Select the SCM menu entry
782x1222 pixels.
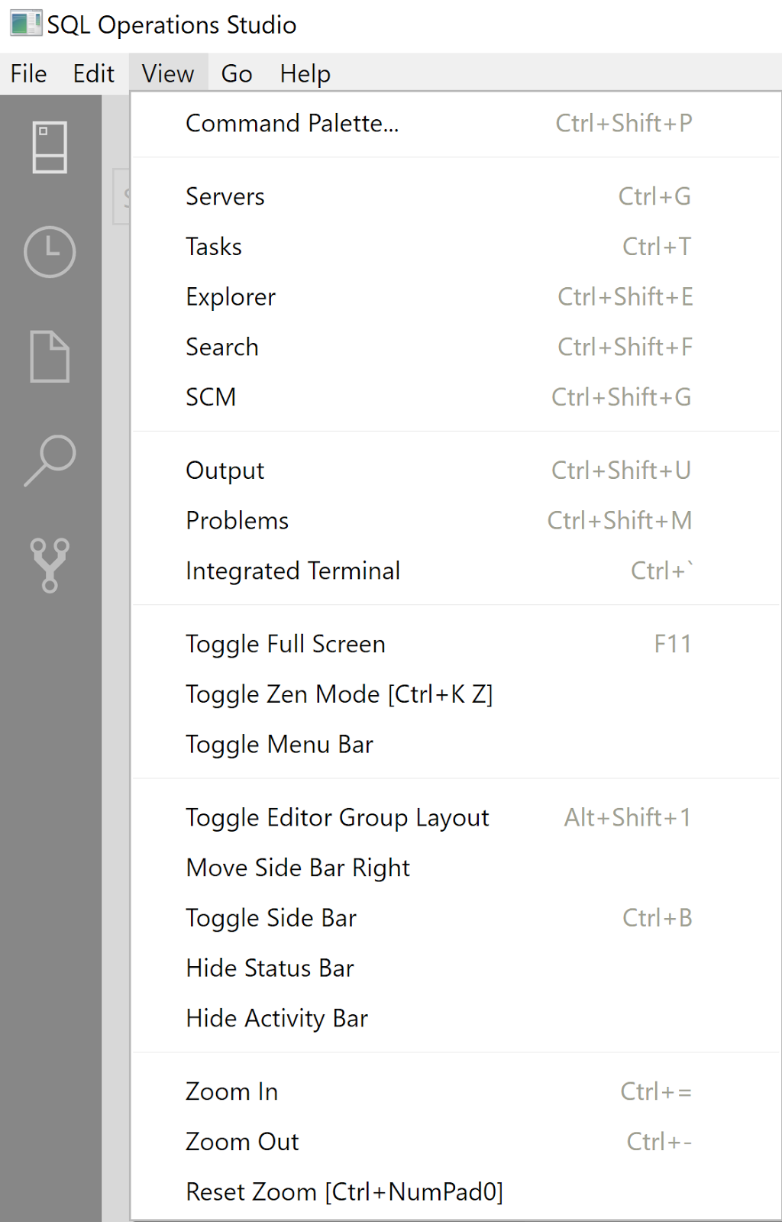pyautogui.click(x=211, y=396)
